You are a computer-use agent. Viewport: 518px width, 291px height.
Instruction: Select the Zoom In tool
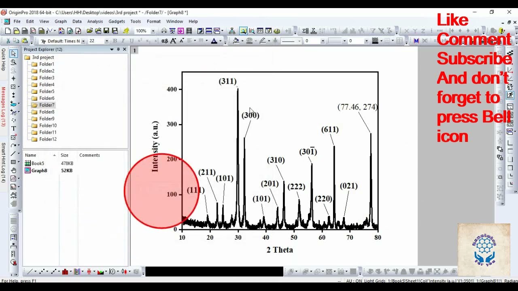tap(13, 62)
